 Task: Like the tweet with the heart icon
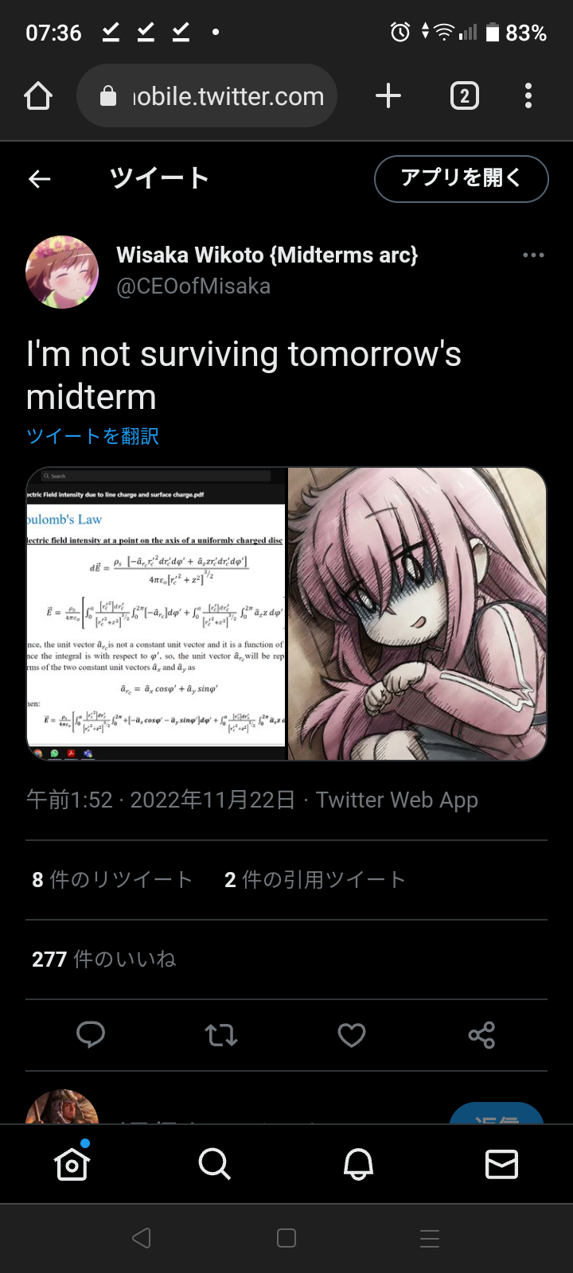[x=352, y=1034]
